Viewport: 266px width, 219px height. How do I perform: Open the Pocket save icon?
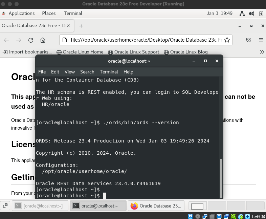248,40
